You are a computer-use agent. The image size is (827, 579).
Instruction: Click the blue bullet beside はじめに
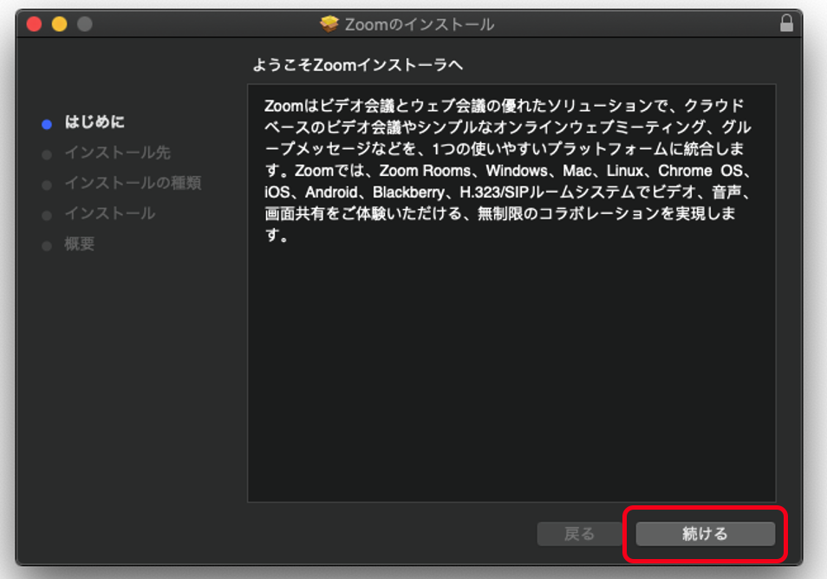(47, 125)
